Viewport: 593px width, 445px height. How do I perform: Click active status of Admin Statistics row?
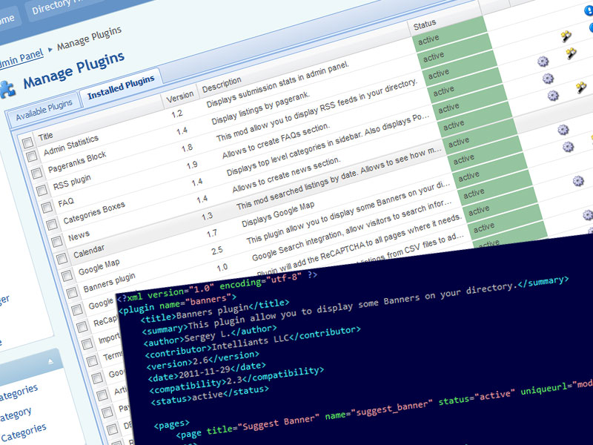pyautogui.click(x=428, y=39)
